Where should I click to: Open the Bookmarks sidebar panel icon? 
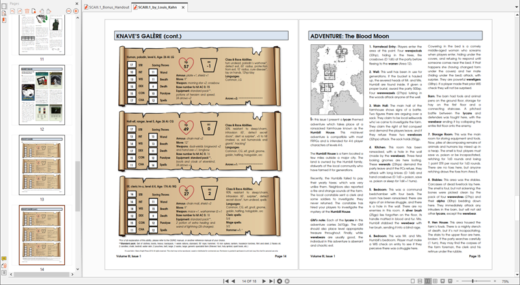4,21
